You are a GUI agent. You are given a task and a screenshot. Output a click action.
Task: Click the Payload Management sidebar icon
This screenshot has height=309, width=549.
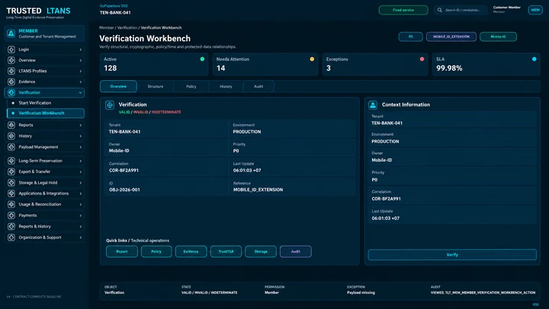(x=11, y=147)
